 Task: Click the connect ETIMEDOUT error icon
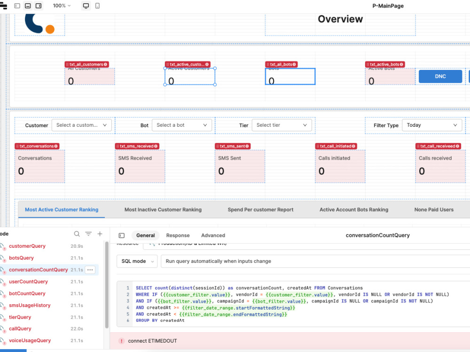click(121, 341)
